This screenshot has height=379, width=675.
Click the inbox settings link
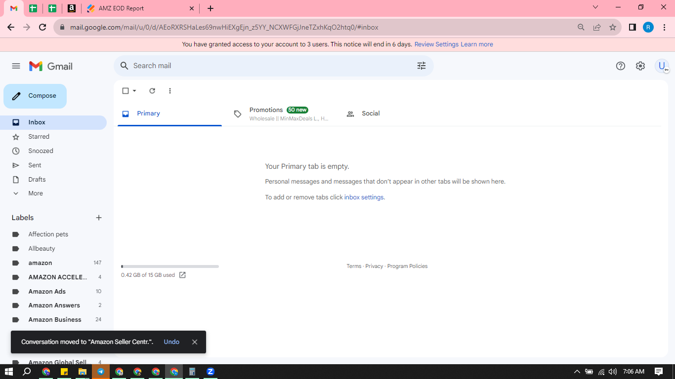point(364,197)
